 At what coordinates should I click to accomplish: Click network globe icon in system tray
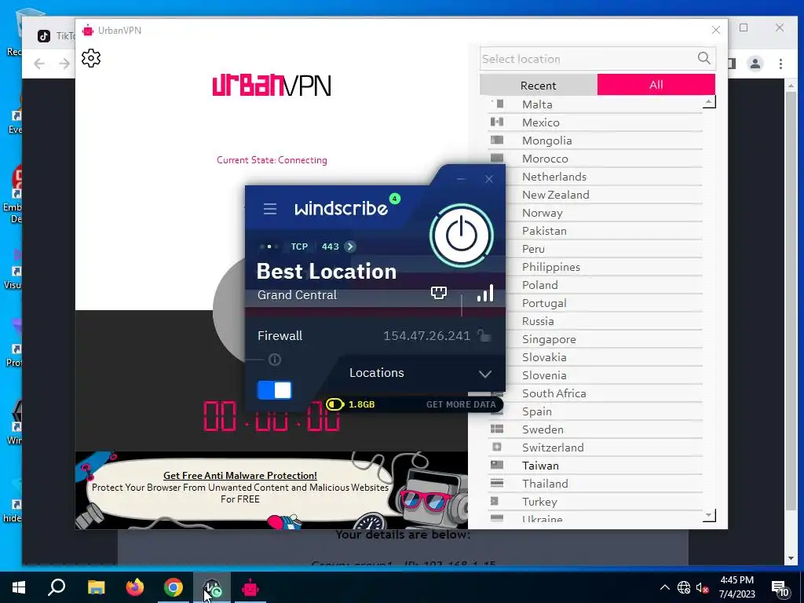pyautogui.click(x=684, y=587)
